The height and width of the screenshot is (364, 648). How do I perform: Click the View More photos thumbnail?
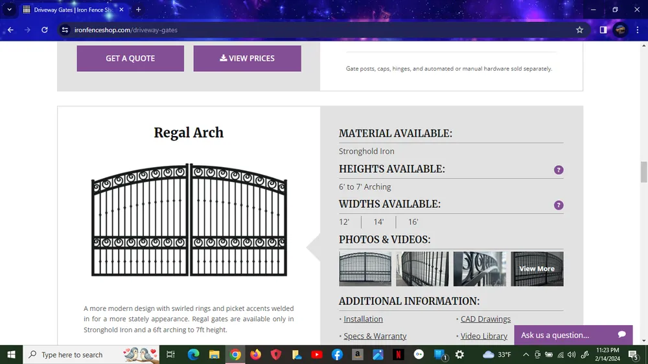pos(537,269)
